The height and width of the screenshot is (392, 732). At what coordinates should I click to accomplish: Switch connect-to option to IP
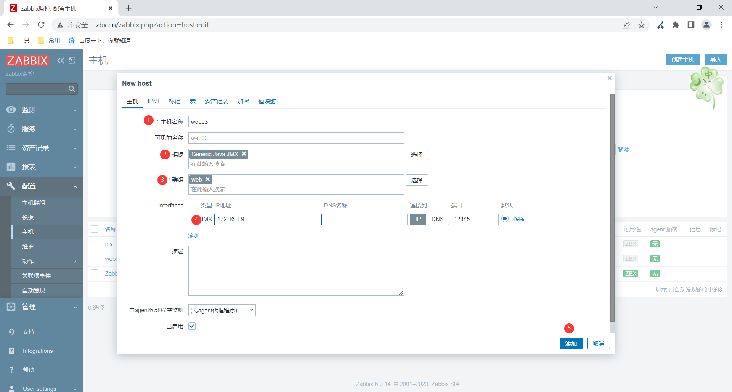coord(418,219)
